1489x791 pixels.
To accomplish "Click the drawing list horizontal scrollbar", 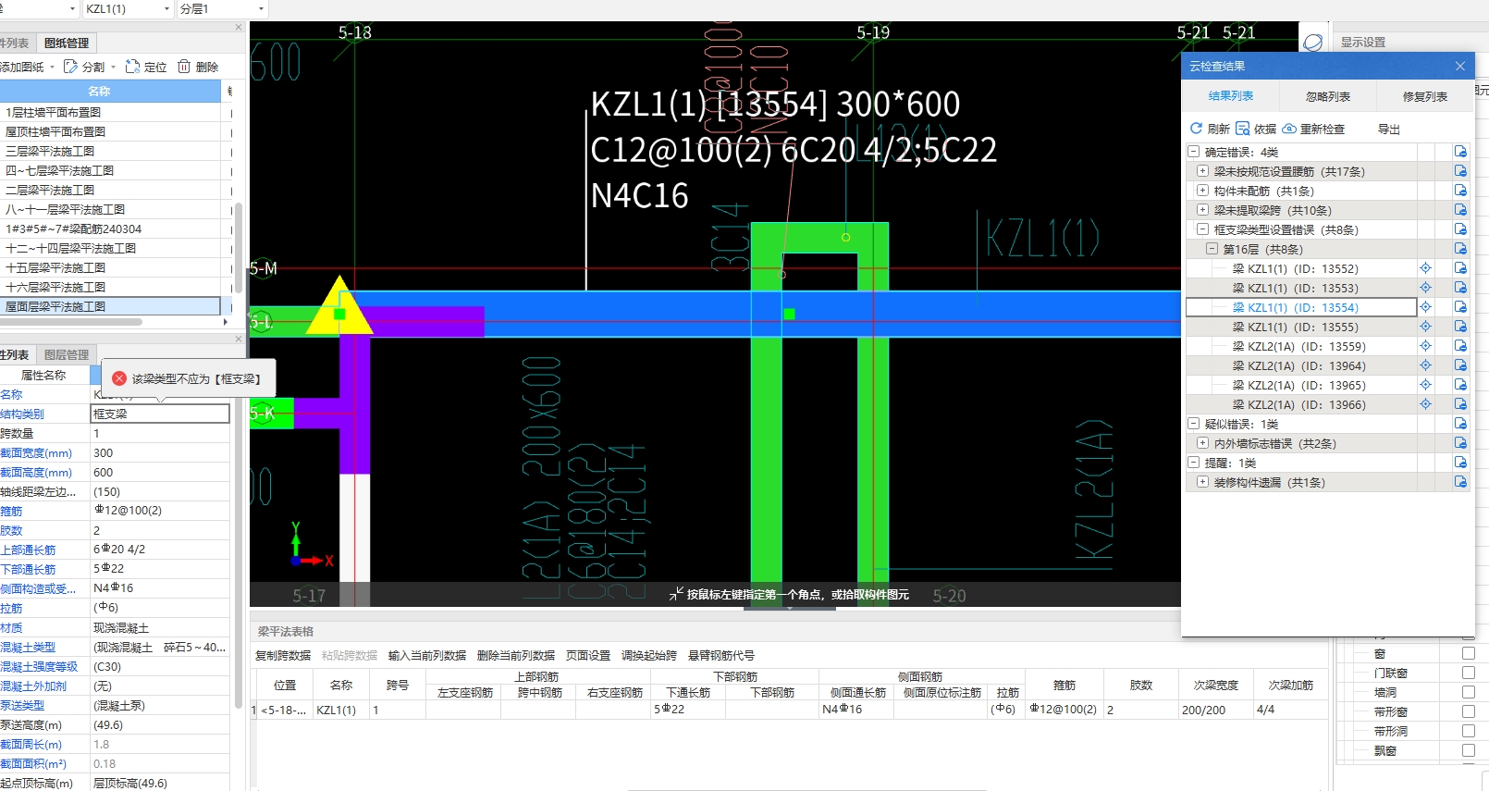I will point(71,322).
